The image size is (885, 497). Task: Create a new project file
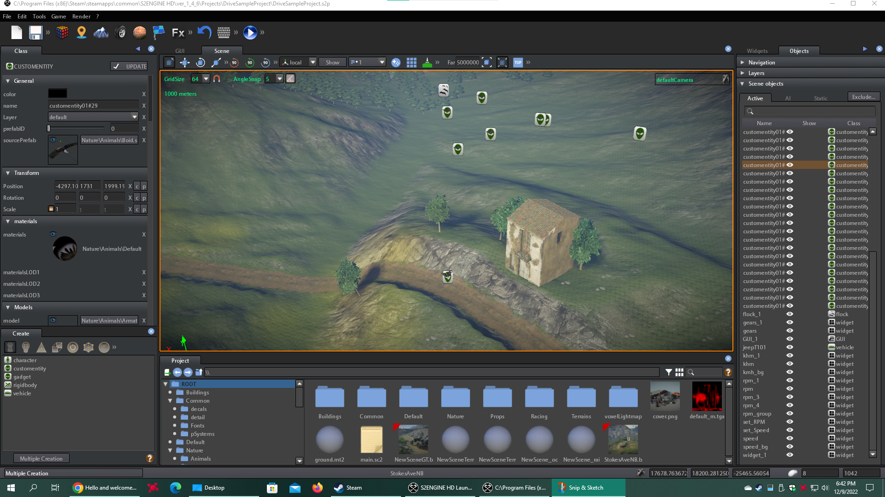[17, 33]
